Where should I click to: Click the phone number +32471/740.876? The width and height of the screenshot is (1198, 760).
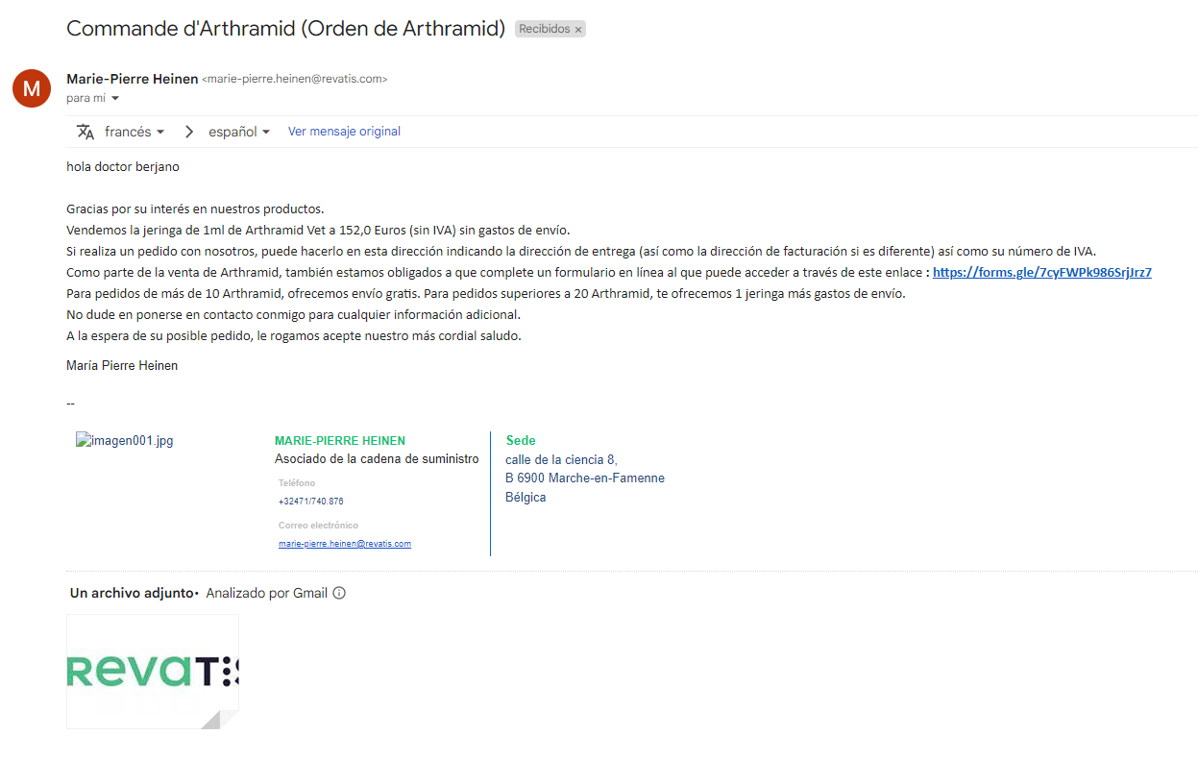pyautogui.click(x=310, y=502)
